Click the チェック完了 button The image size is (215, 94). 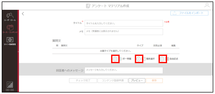click(x=83, y=80)
